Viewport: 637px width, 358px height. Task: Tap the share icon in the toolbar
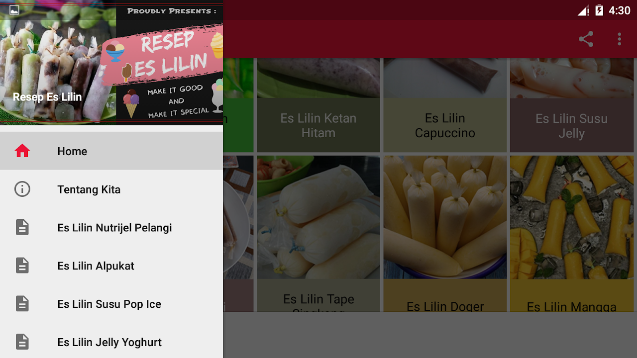pos(586,39)
